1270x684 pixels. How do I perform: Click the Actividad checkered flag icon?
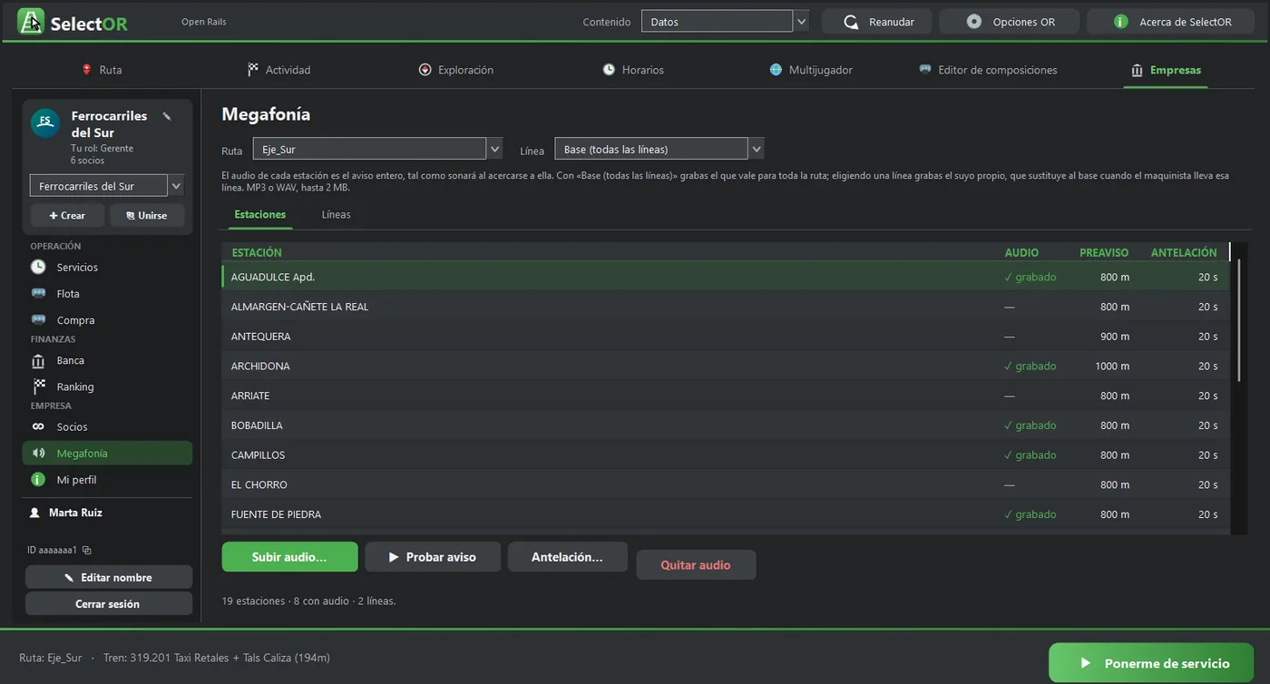pos(253,70)
